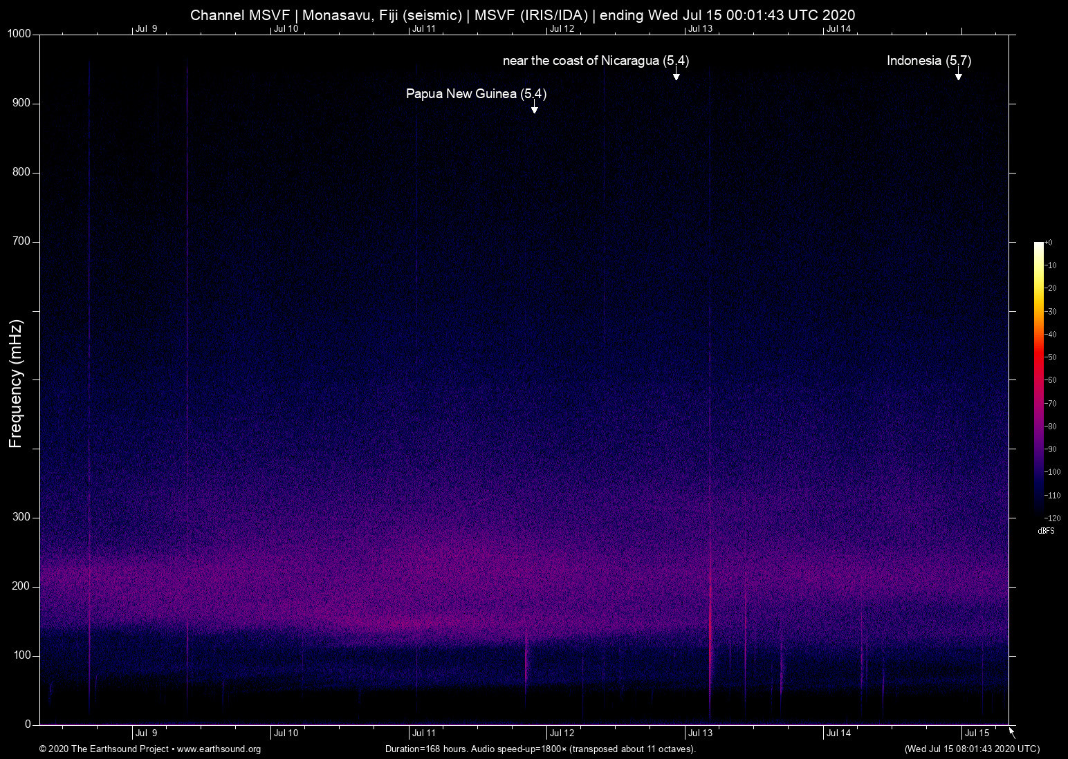Select the Jul 11 label on bottom axis

[x=423, y=732]
